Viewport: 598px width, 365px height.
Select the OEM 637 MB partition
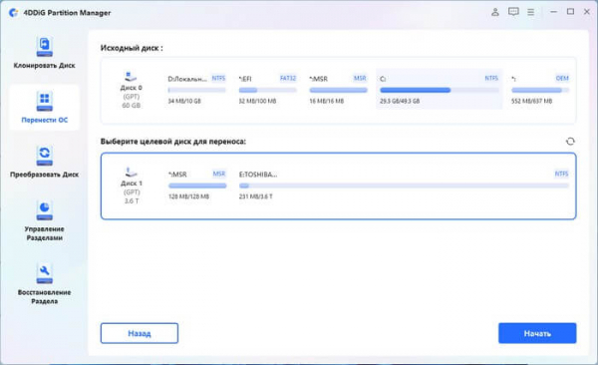pos(540,90)
